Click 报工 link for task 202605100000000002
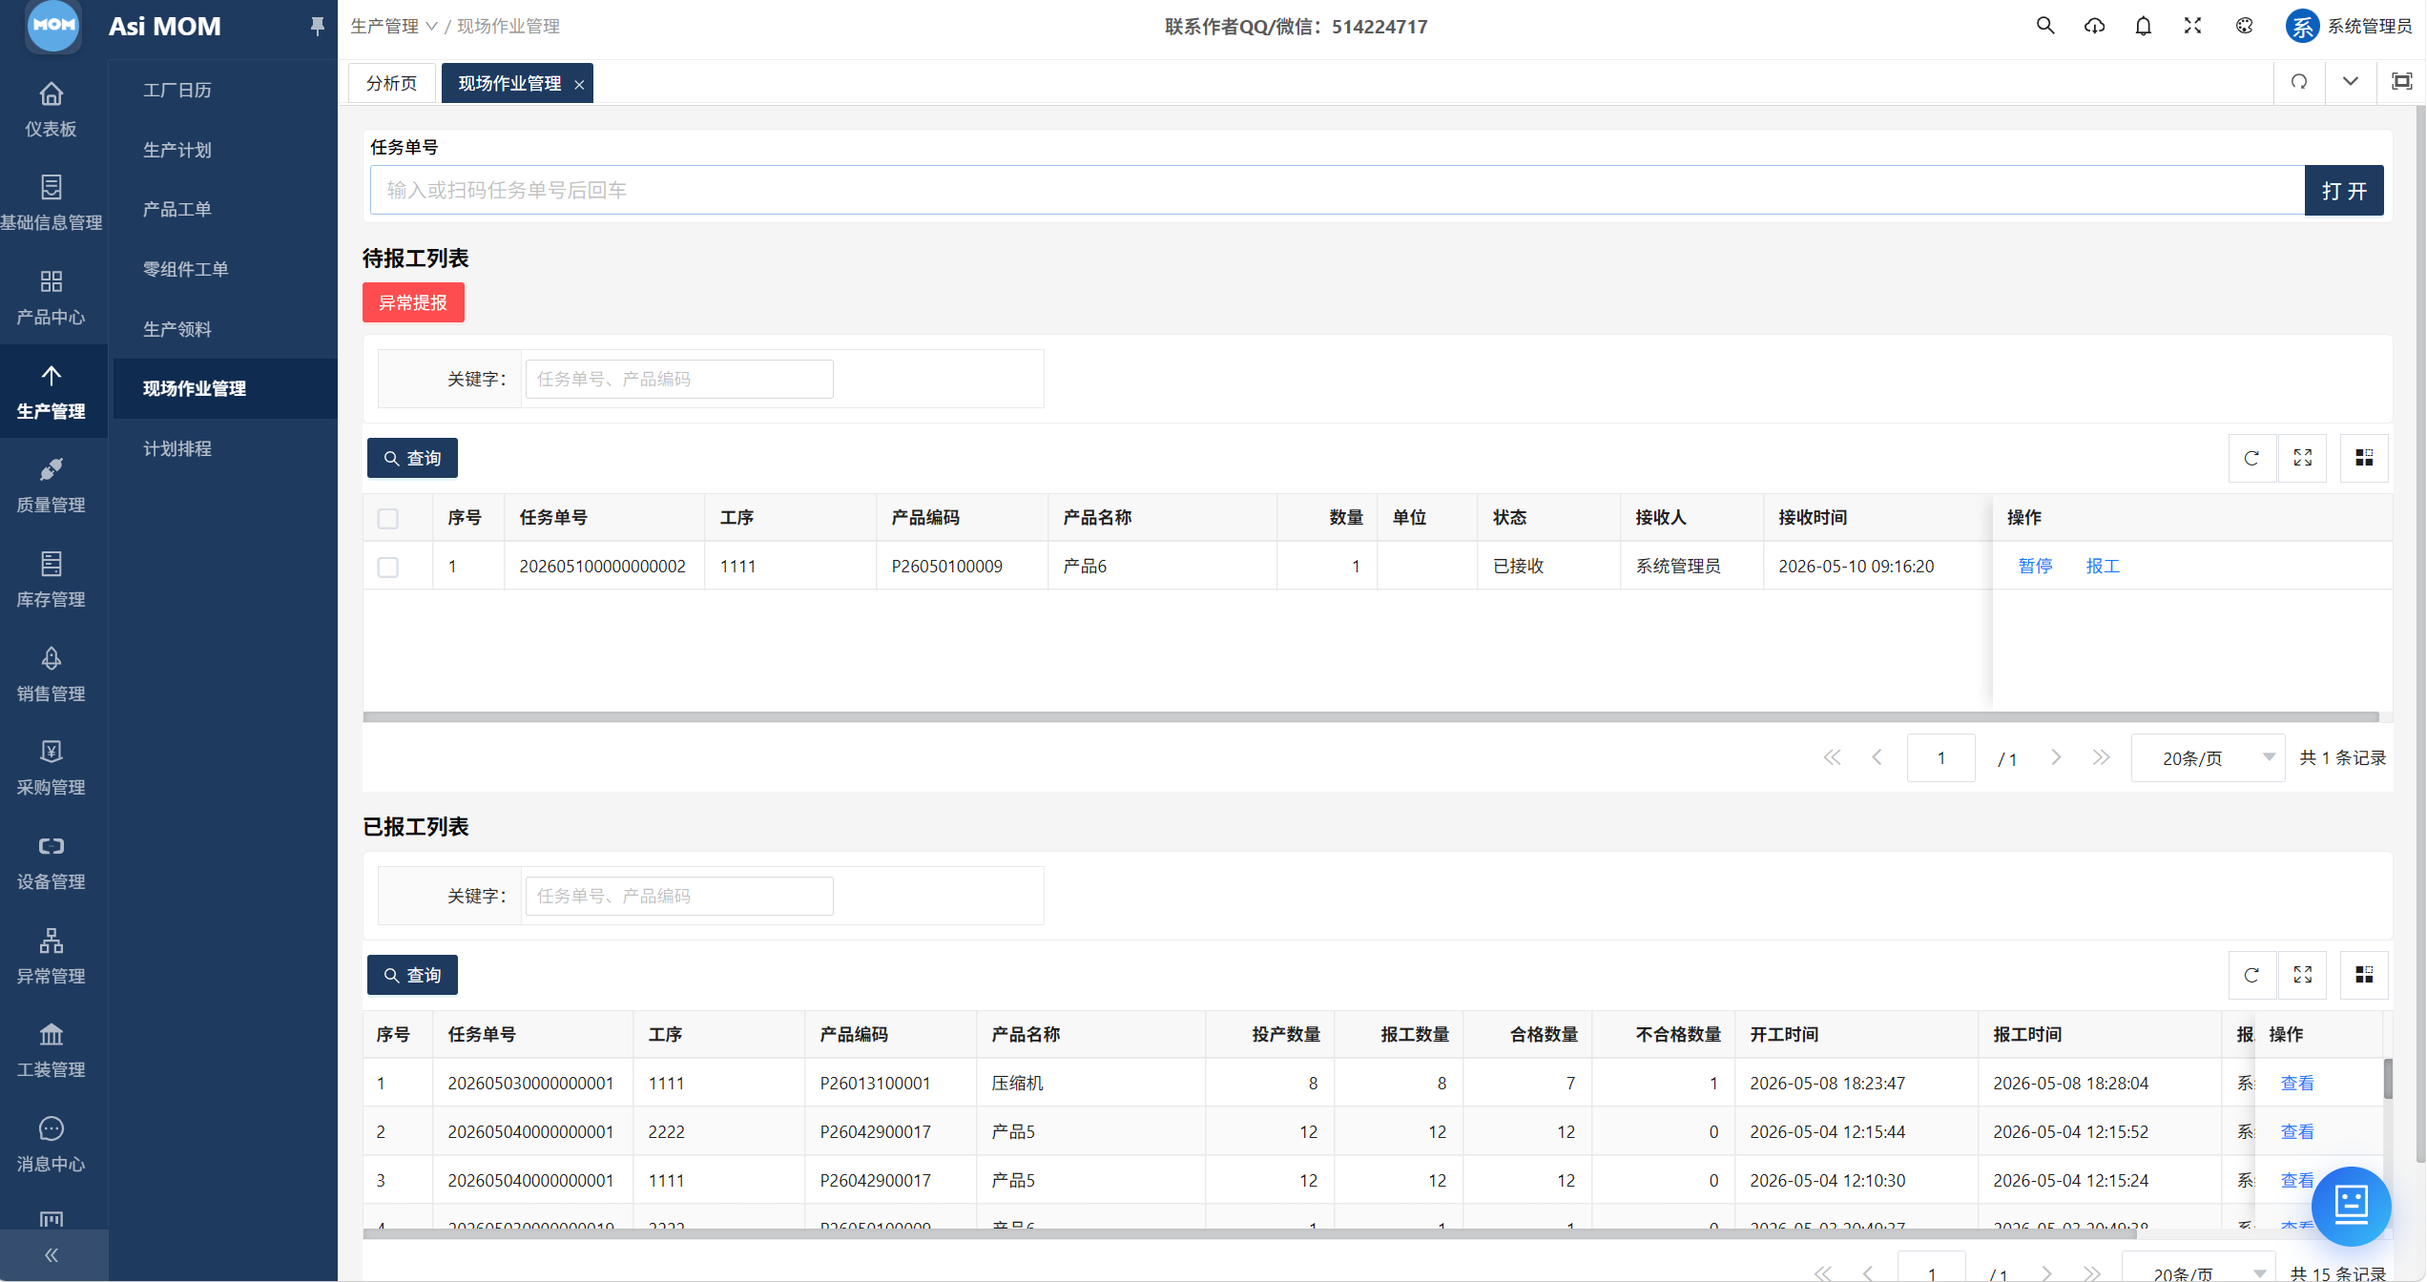The width and height of the screenshot is (2427, 1282). tap(2103, 566)
